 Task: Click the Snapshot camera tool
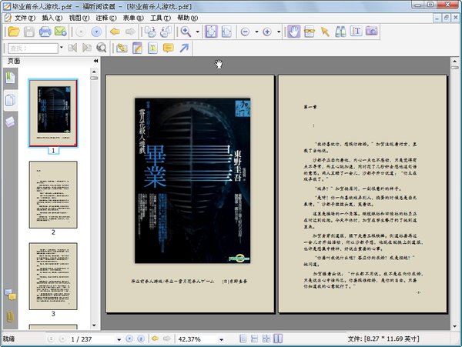pyautogui.click(x=371, y=32)
